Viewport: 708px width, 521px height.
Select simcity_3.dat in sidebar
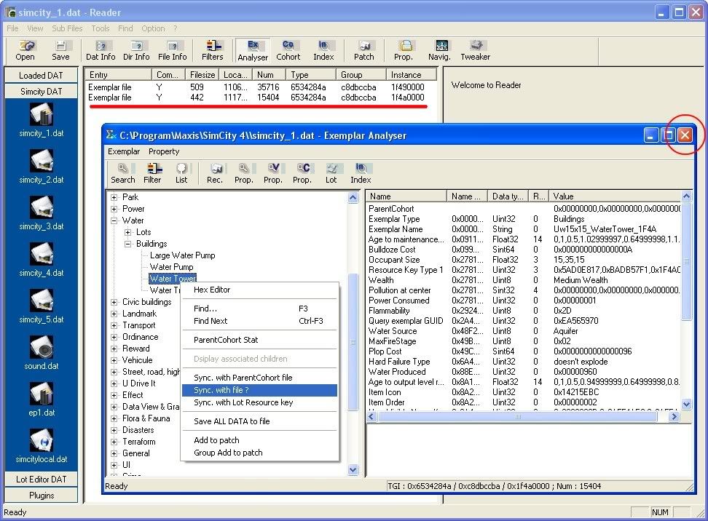(x=42, y=212)
